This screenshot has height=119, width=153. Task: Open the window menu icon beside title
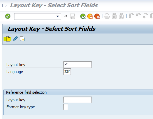click(5, 5)
